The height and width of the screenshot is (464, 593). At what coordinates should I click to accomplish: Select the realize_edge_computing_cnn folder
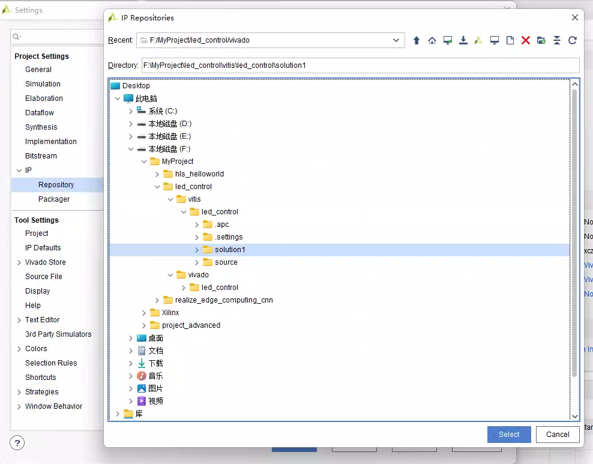(223, 300)
